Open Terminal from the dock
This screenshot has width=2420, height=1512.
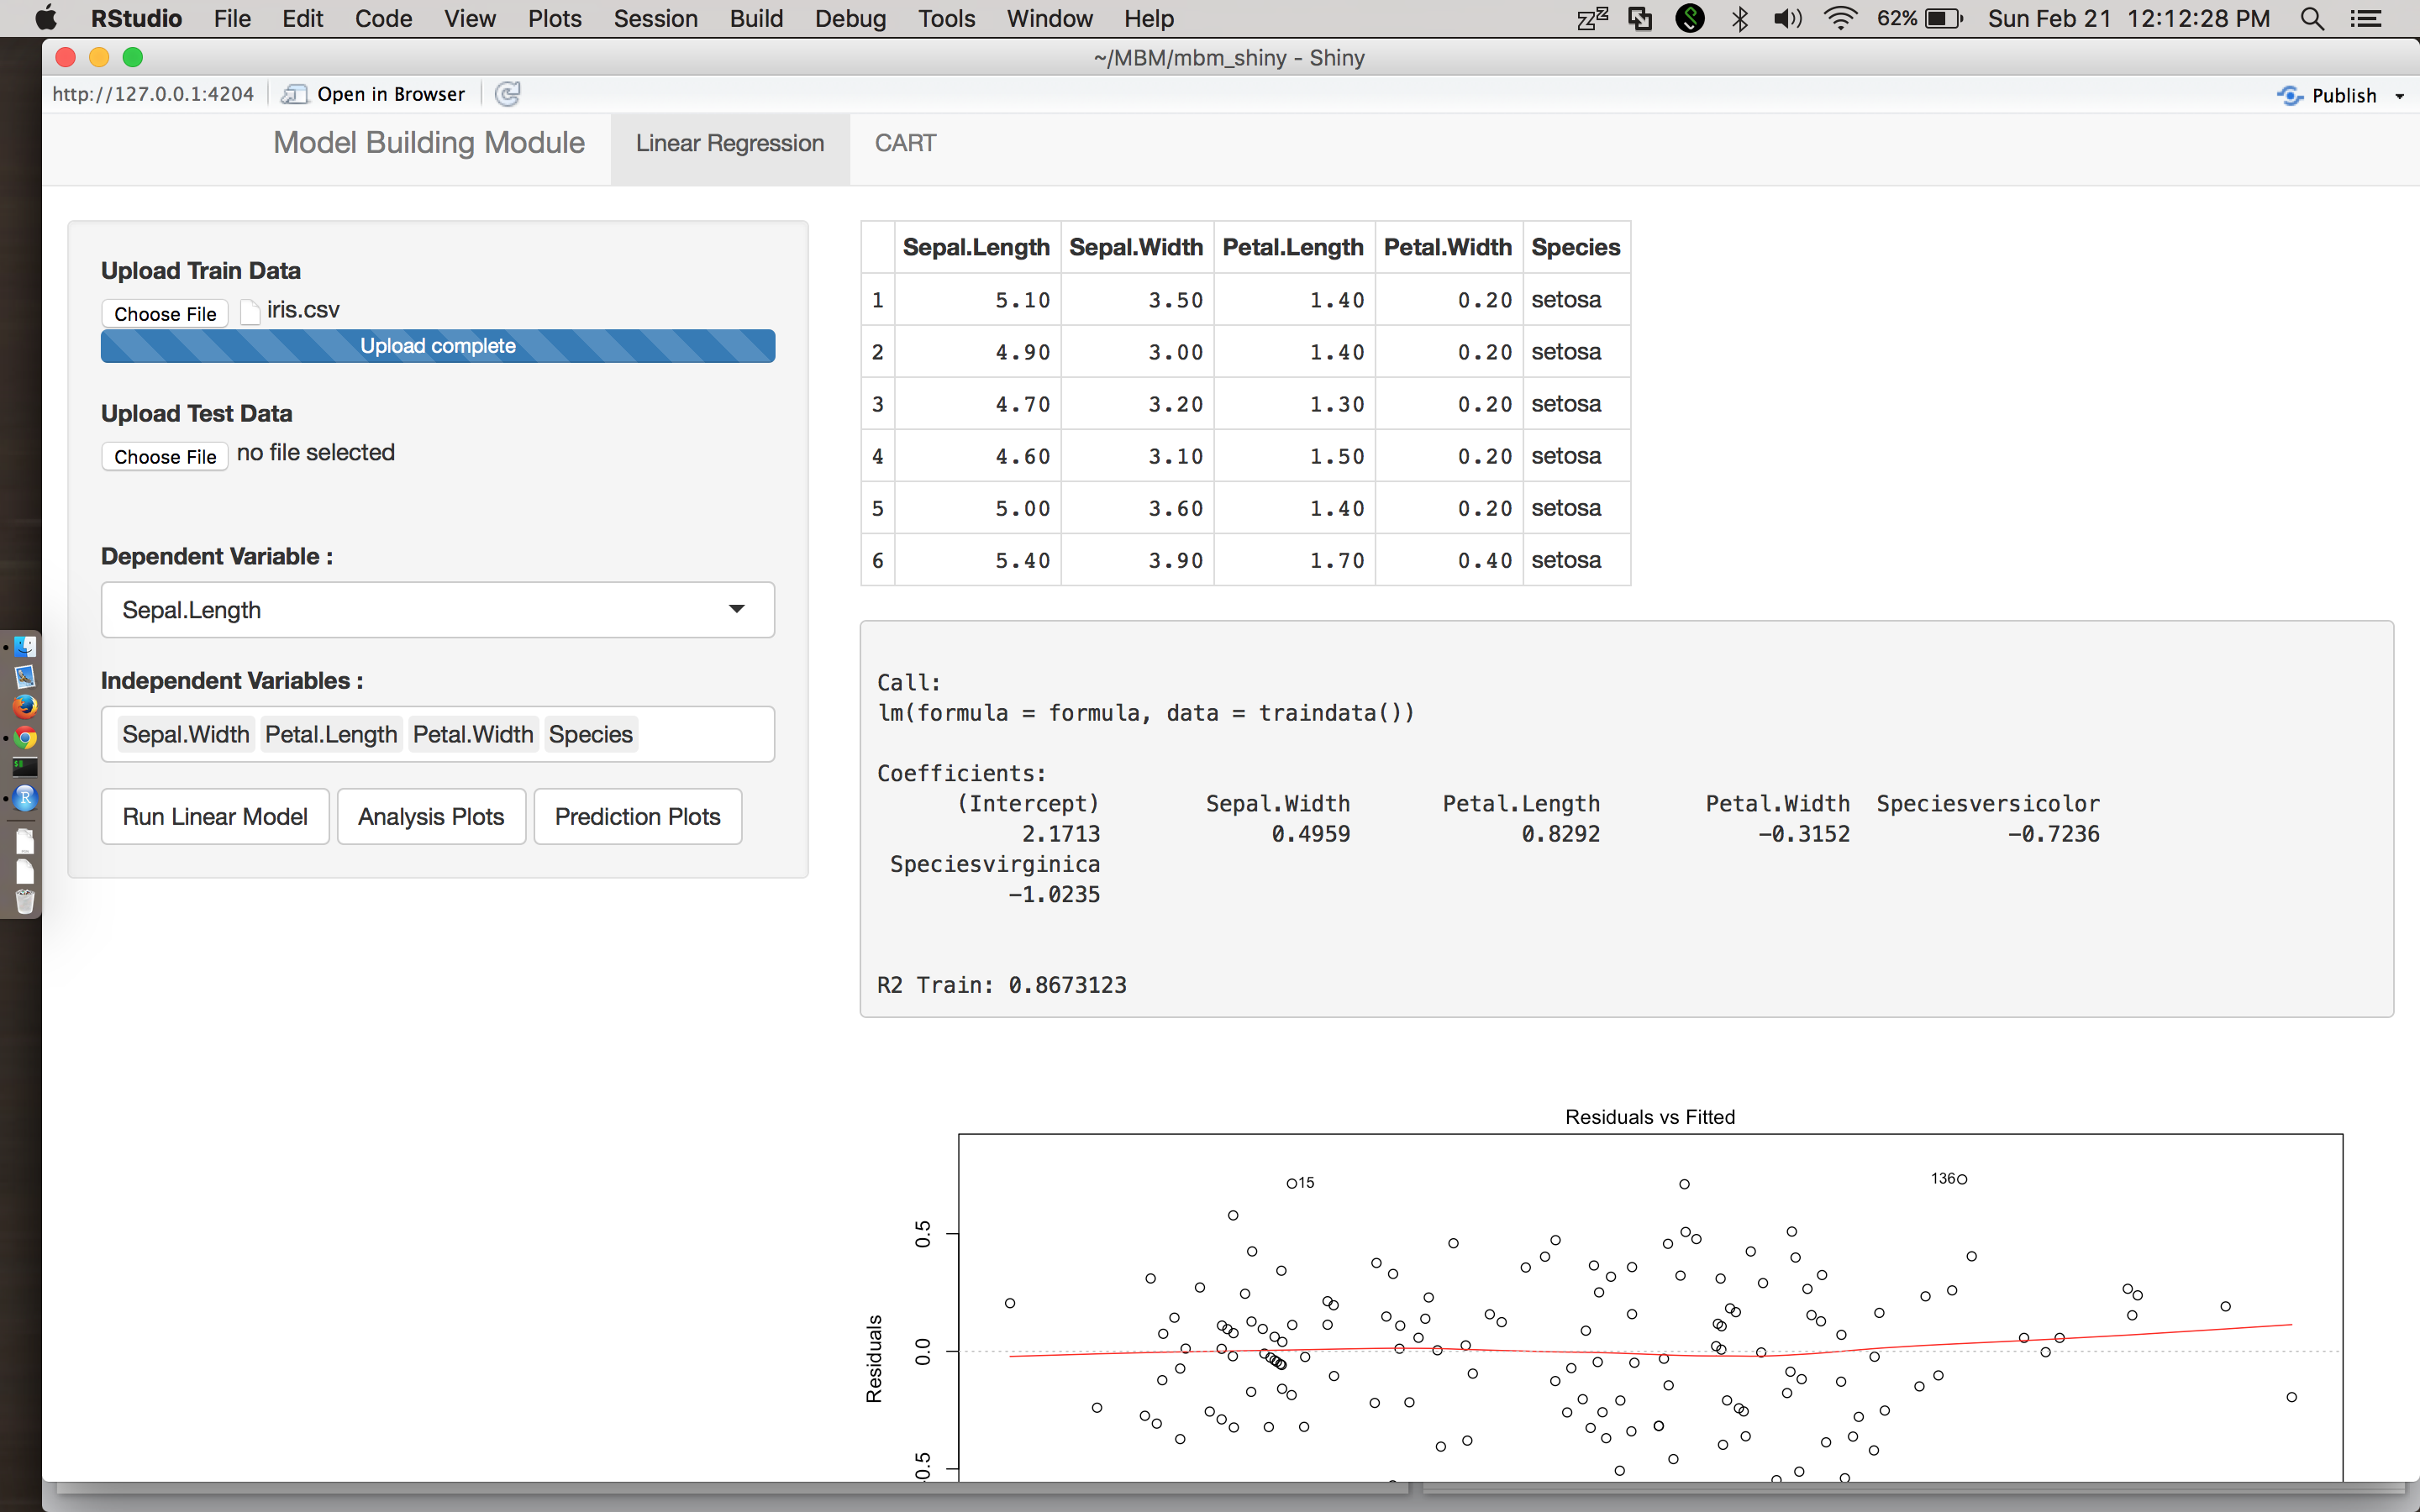pyautogui.click(x=25, y=767)
